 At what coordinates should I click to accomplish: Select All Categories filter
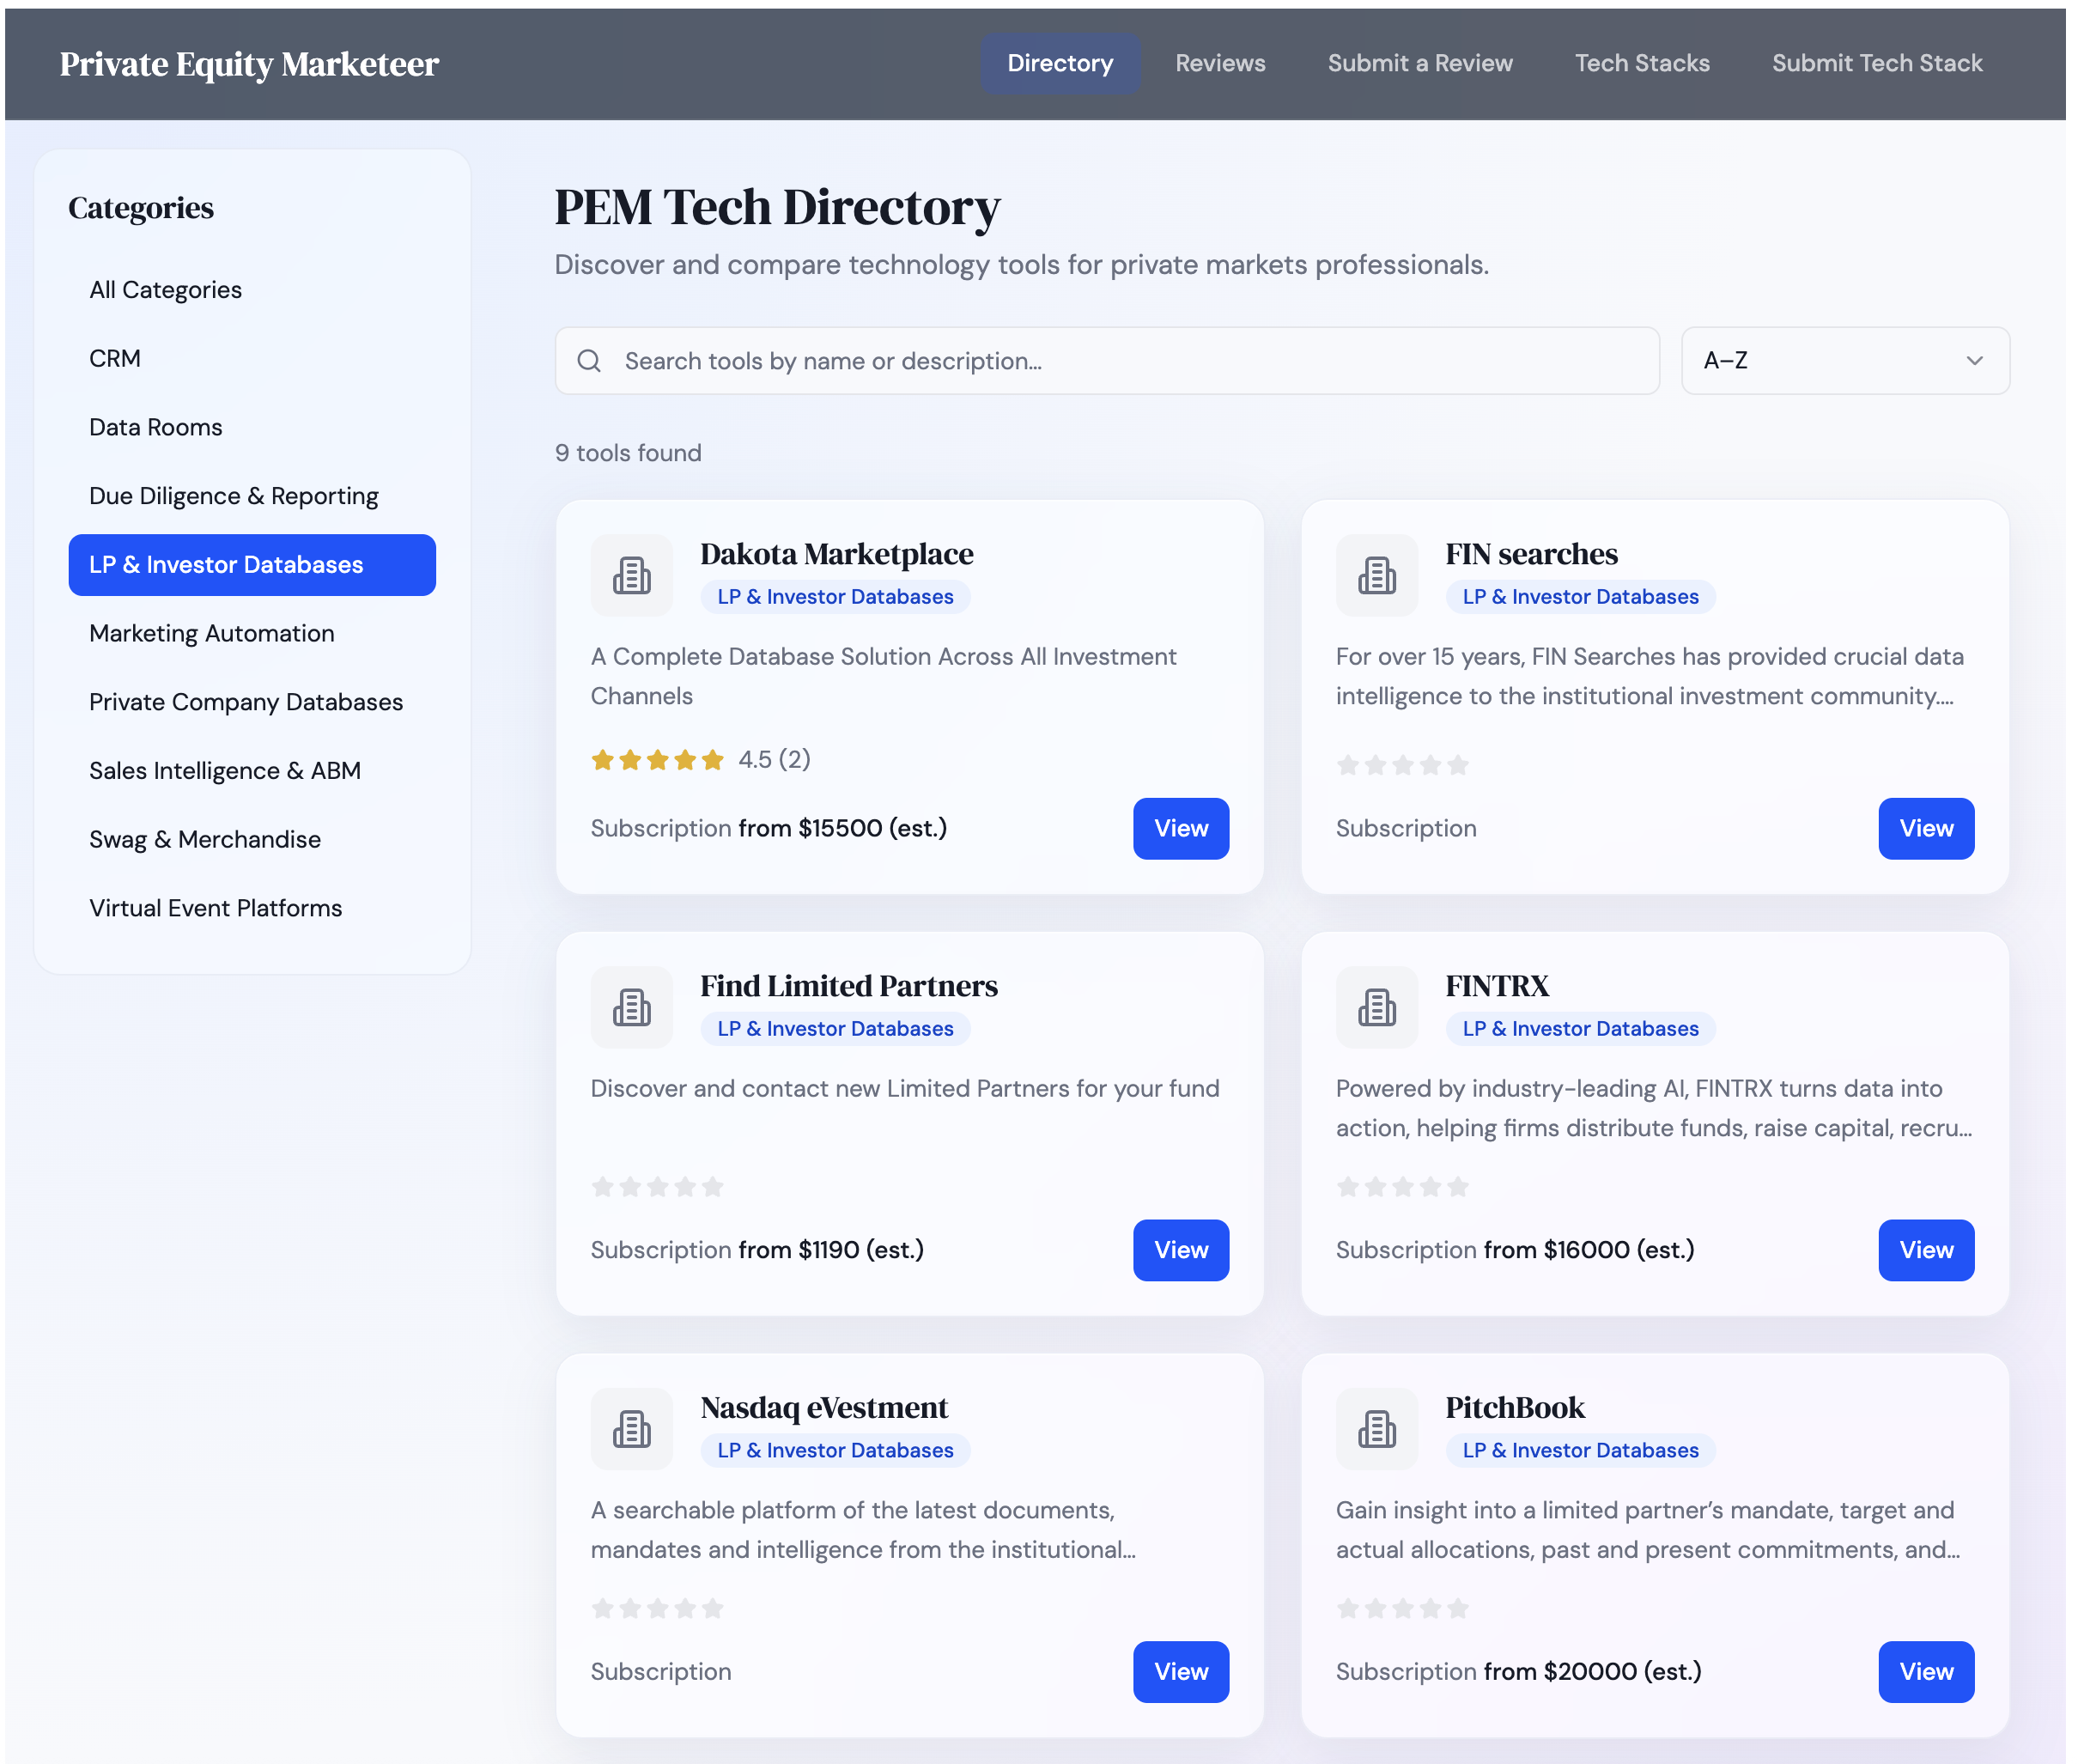click(252, 290)
